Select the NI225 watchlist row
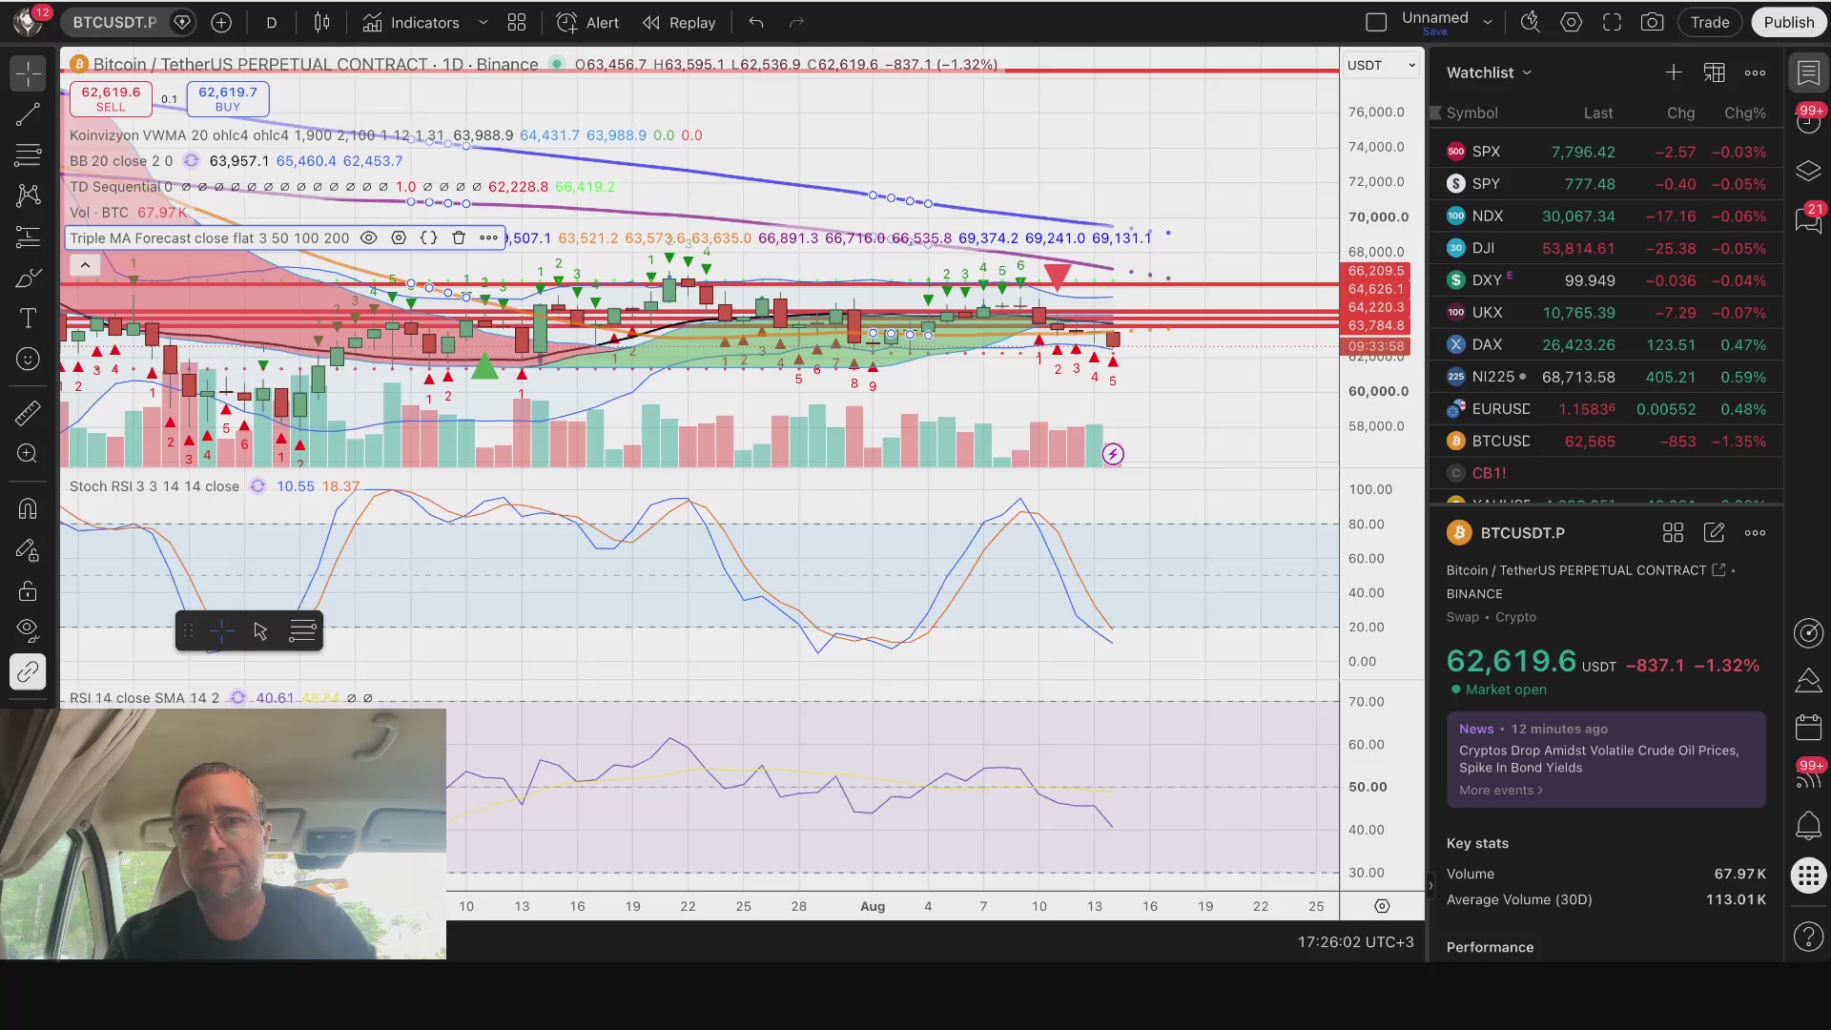Image resolution: width=1831 pixels, height=1030 pixels. 1606,378
